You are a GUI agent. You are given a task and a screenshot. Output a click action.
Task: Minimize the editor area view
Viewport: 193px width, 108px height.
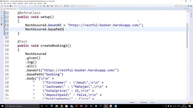click(x=185, y=9)
